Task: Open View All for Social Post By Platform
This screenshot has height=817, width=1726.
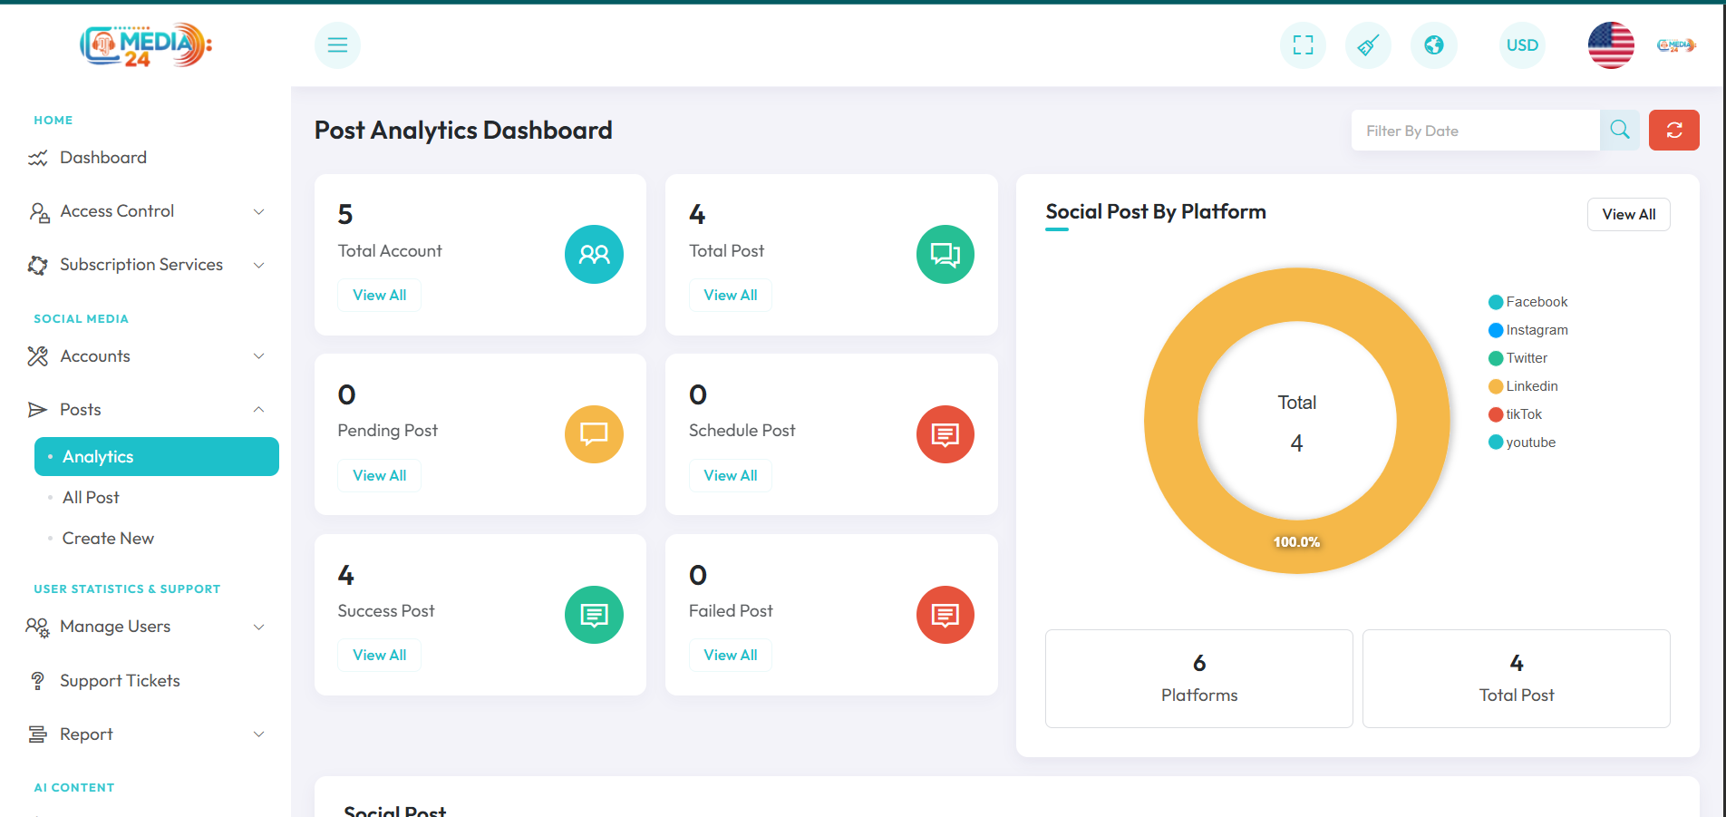Action: [x=1628, y=215]
